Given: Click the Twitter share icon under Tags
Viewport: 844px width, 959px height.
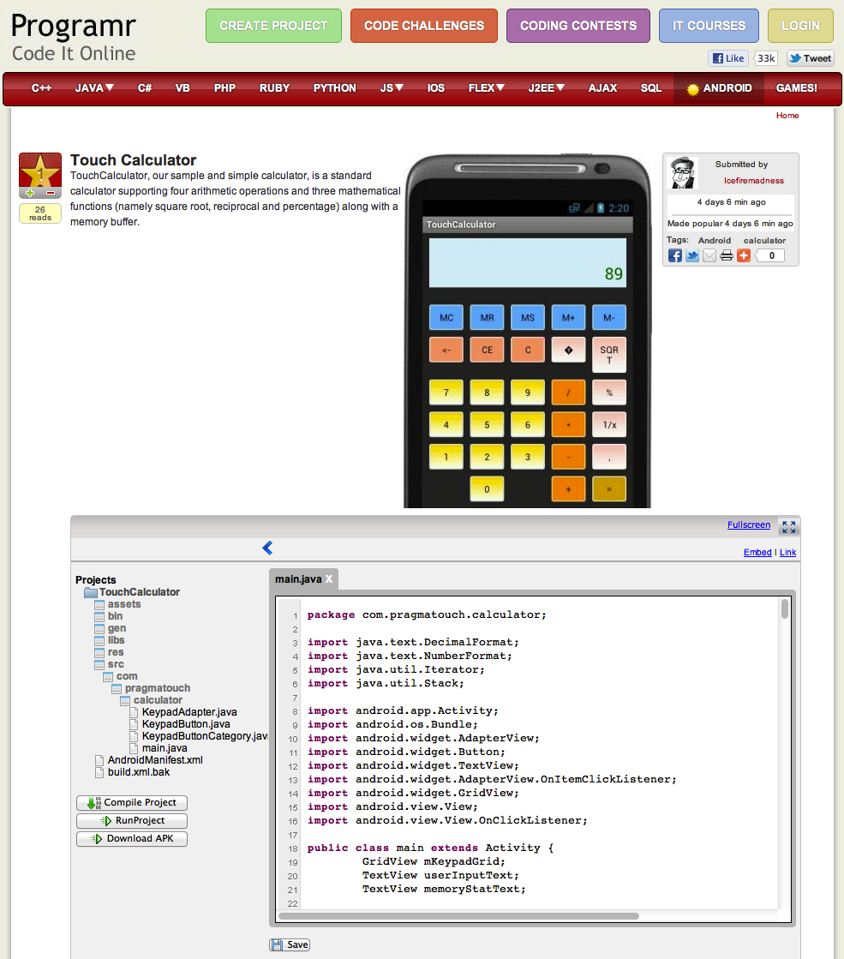Looking at the screenshot, I should [691, 255].
